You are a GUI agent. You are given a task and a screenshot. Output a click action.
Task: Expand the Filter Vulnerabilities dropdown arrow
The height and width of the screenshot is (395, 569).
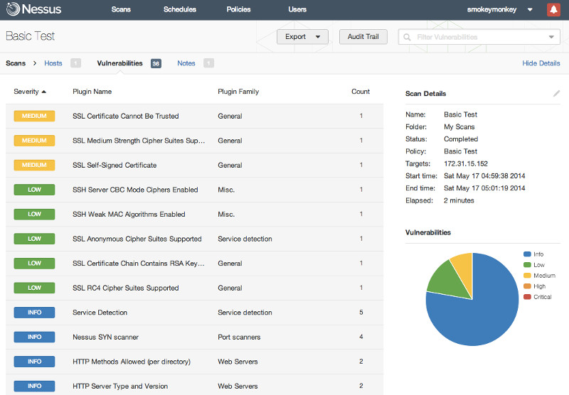551,37
